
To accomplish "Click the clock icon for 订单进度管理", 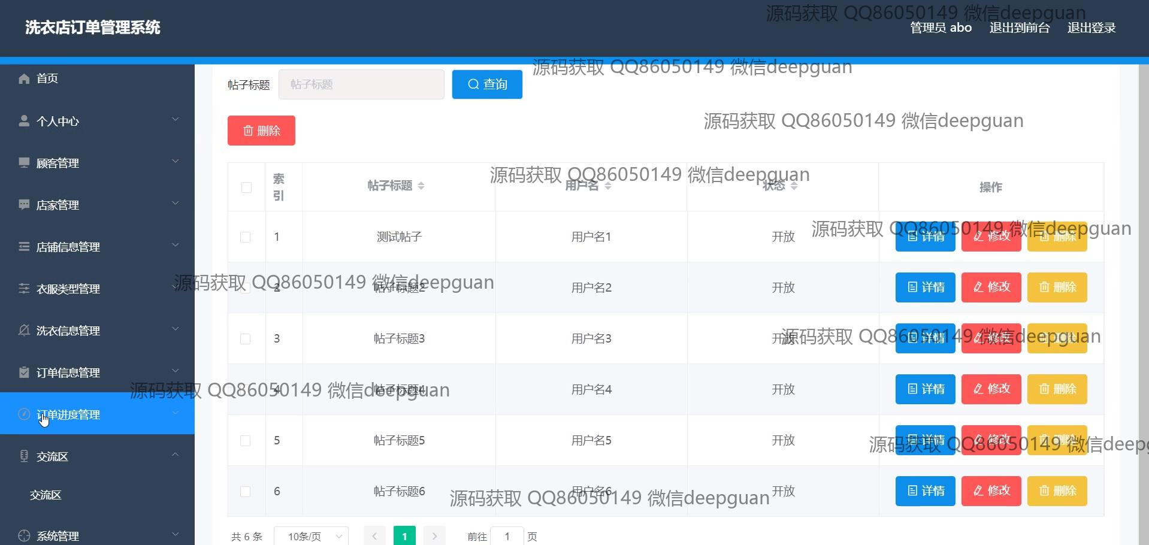I will pyautogui.click(x=24, y=414).
